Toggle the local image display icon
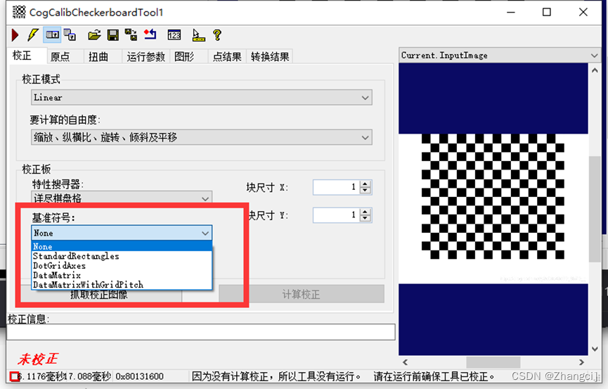The image size is (608, 389). 52,35
